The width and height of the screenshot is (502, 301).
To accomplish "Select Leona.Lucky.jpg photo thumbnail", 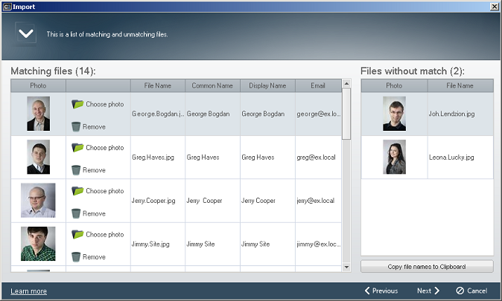I will (x=394, y=157).
